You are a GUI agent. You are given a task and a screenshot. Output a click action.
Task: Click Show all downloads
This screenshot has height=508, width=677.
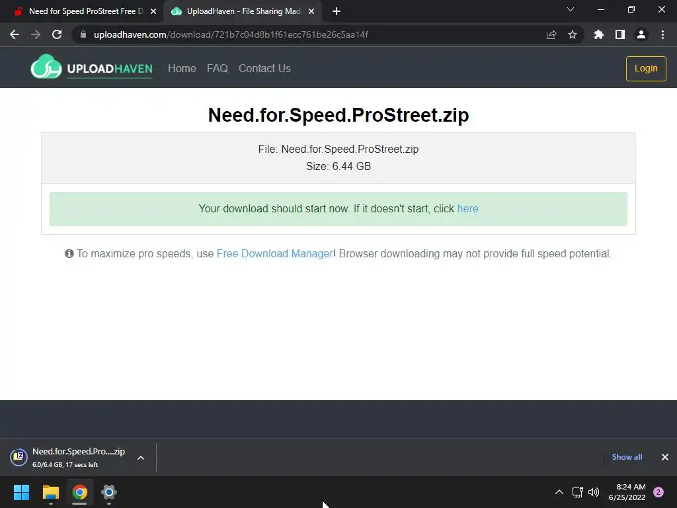pyautogui.click(x=627, y=457)
